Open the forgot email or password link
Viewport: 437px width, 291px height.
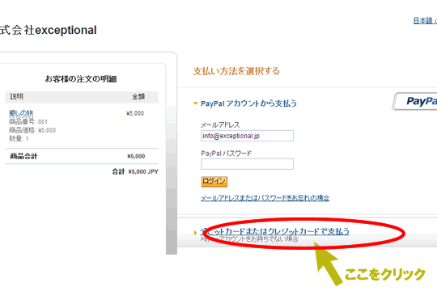tap(265, 198)
